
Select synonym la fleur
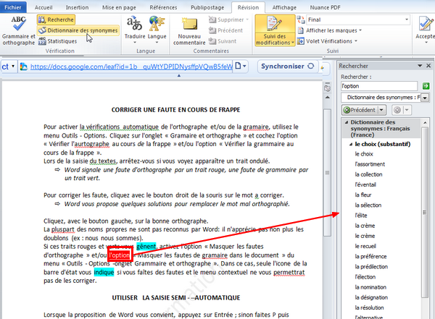tap(363, 195)
